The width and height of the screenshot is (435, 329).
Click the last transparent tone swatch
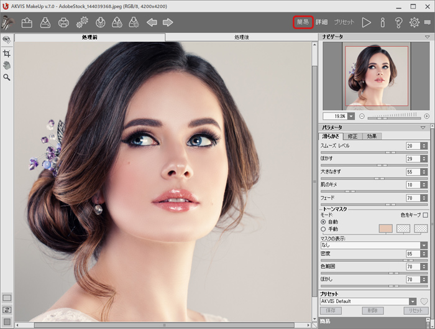coord(421,228)
